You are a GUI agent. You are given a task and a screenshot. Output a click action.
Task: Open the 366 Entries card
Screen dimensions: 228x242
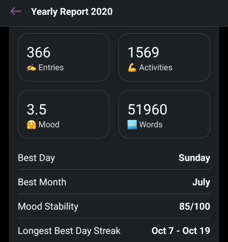(x=64, y=57)
